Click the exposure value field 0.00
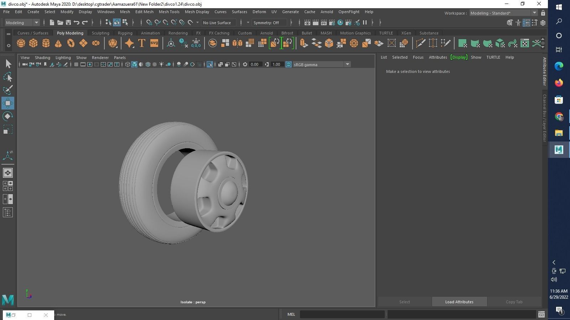The height and width of the screenshot is (320, 570). [255, 64]
